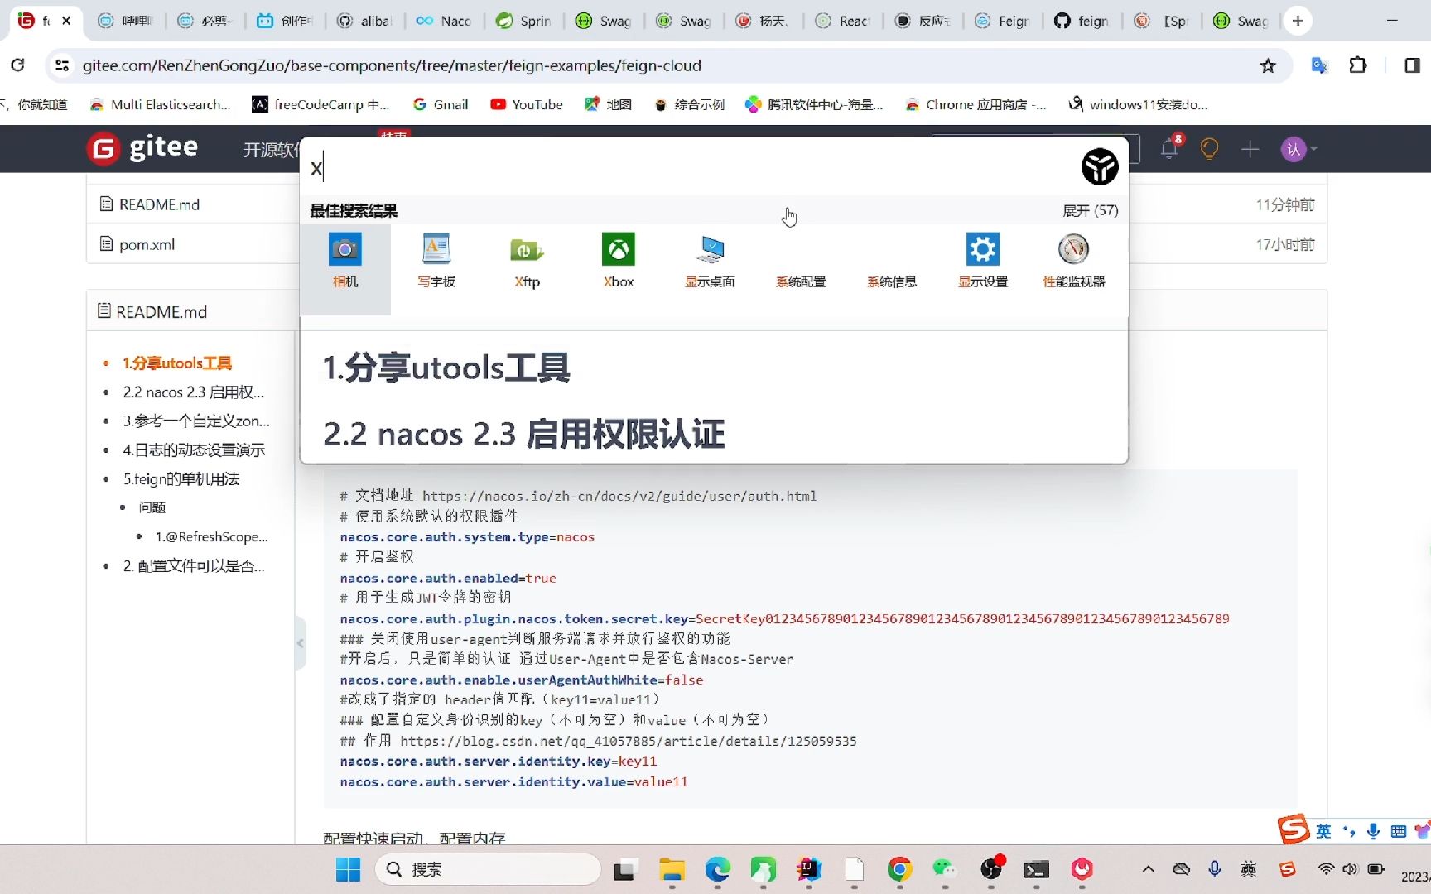Open the Chrome extensions puzzle icon
This screenshot has height=894, width=1431.
pyautogui.click(x=1358, y=65)
